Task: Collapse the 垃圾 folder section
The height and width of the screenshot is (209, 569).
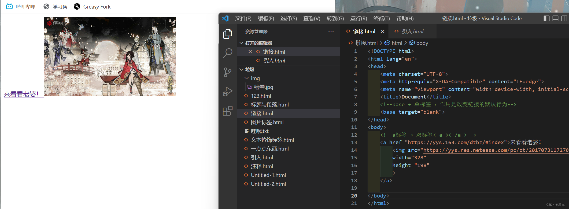Action: (241, 69)
